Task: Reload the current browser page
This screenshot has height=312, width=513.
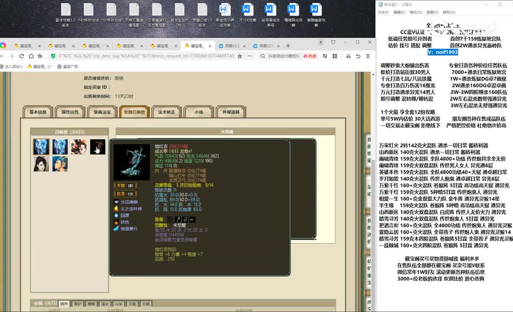Action: point(21,56)
